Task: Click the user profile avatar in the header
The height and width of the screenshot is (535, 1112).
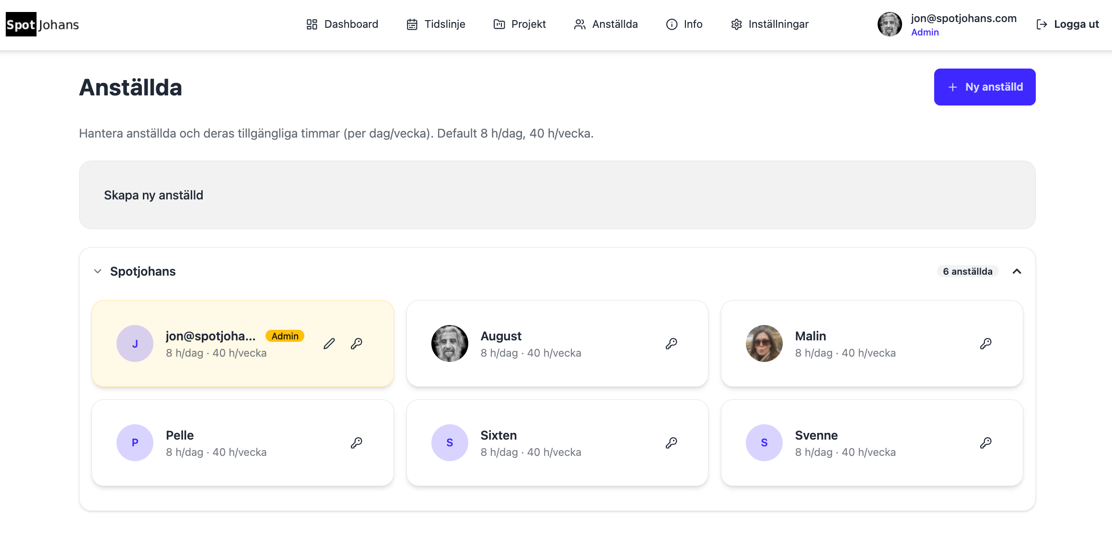Action: [889, 24]
